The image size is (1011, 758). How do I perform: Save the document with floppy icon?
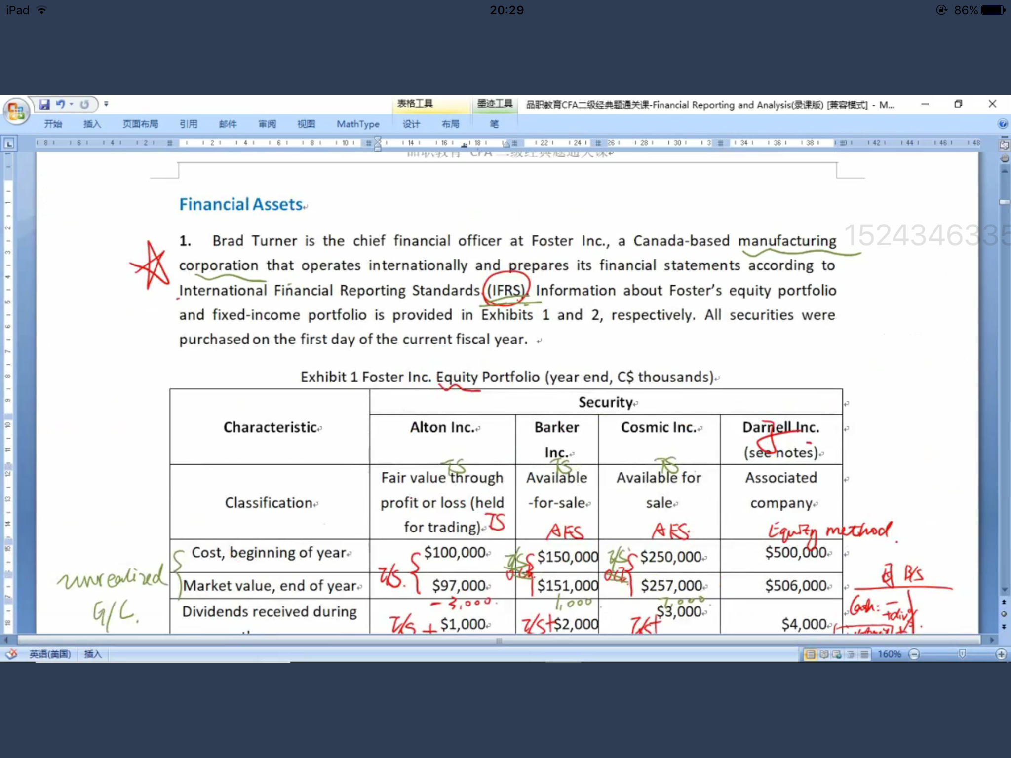point(44,104)
